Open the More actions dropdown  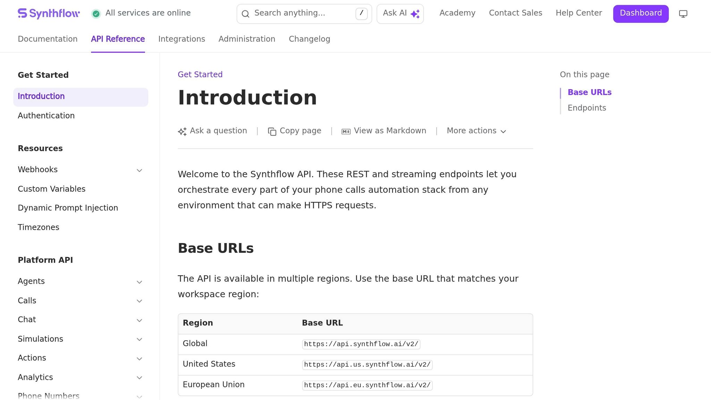tap(476, 131)
